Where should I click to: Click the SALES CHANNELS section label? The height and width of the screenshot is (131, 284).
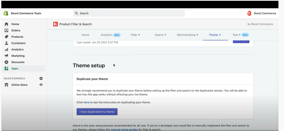[14, 78]
